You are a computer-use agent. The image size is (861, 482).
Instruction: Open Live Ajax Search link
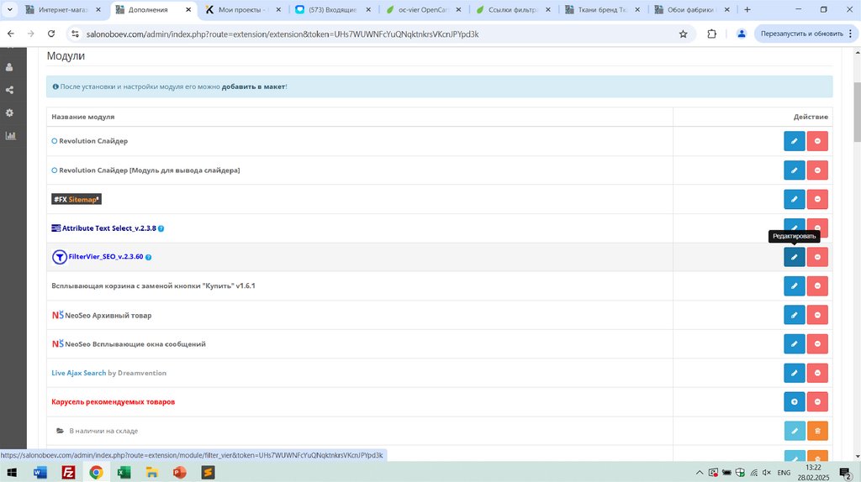[x=78, y=373]
